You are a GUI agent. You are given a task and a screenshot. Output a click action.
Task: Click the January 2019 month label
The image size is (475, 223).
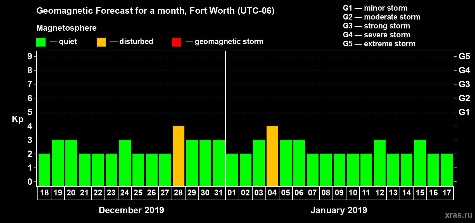tap(339, 210)
